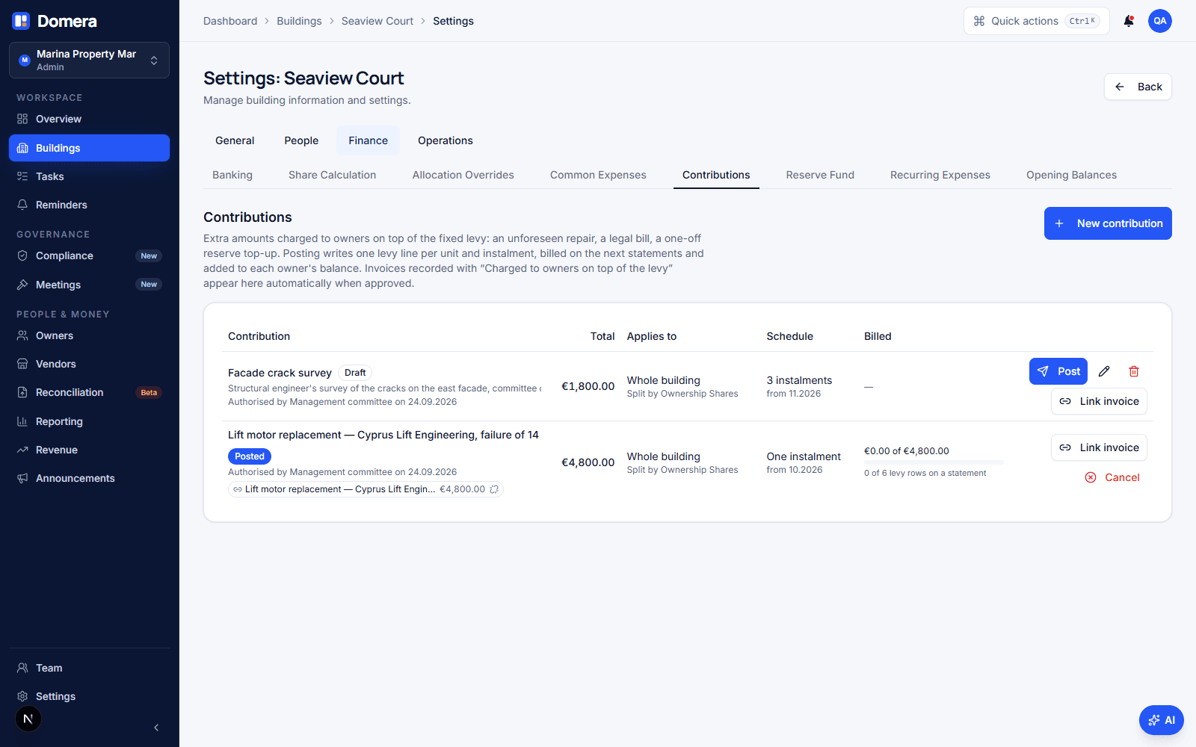
Task: Click the round N badge in sidebar
Action: point(28,719)
